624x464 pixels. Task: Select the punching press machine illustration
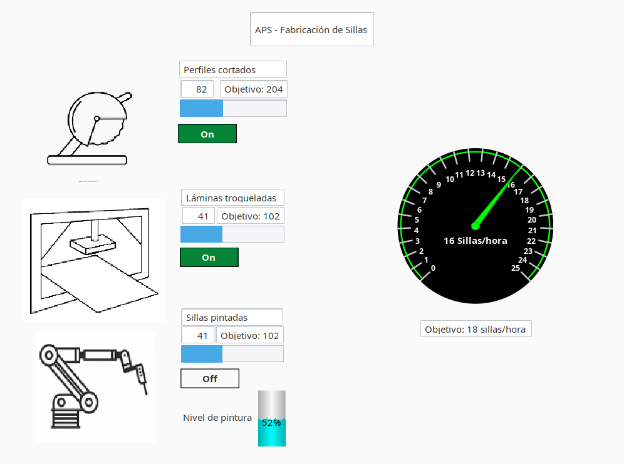(x=93, y=260)
